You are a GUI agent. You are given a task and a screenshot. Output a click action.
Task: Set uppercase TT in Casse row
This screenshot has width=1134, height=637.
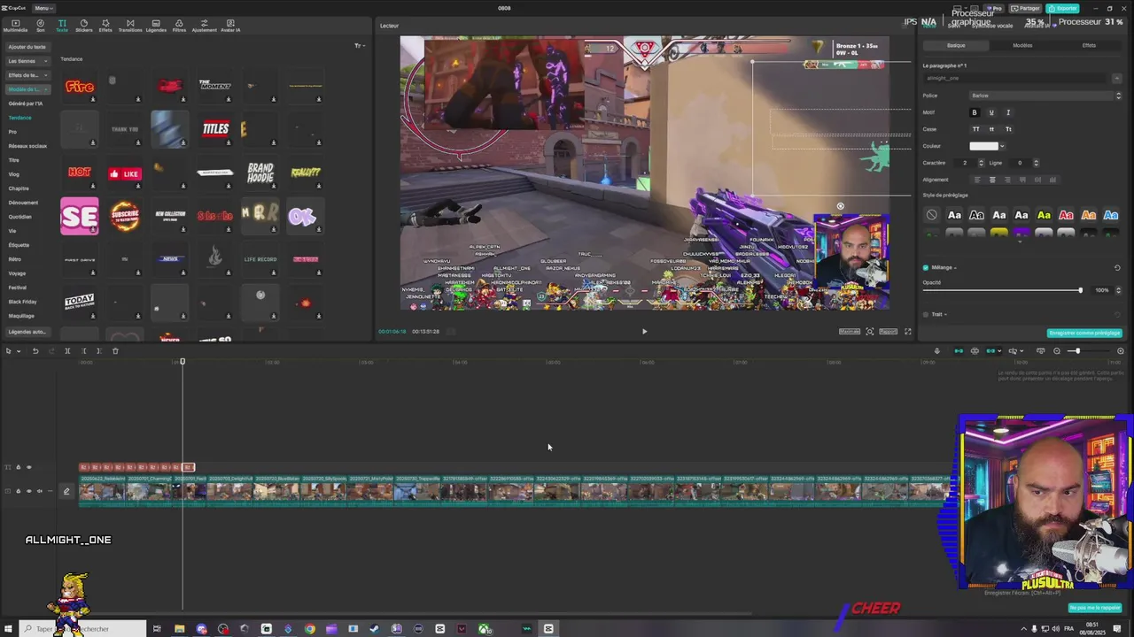click(x=975, y=129)
